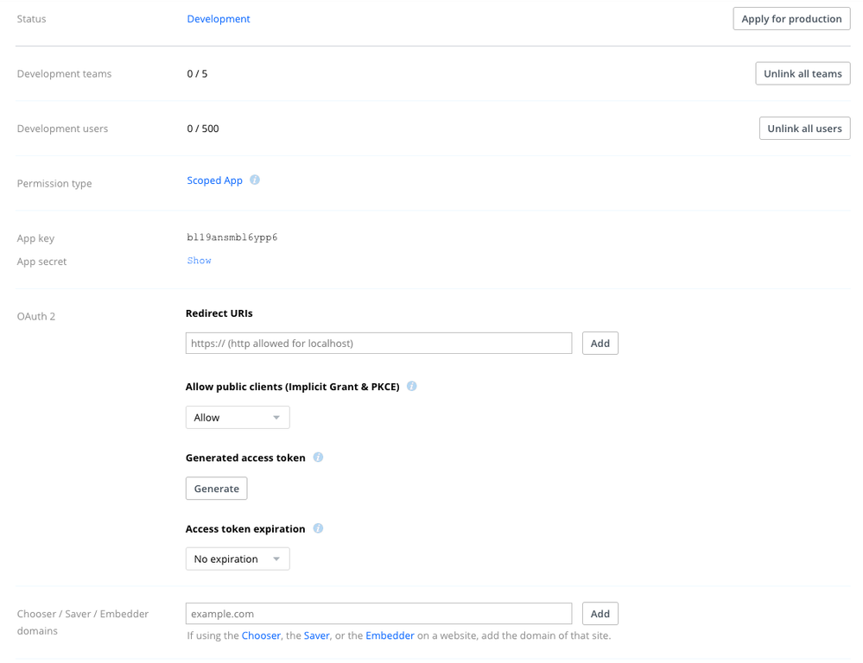Generate an access token
The width and height of the screenshot is (863, 663).
pyautogui.click(x=216, y=489)
